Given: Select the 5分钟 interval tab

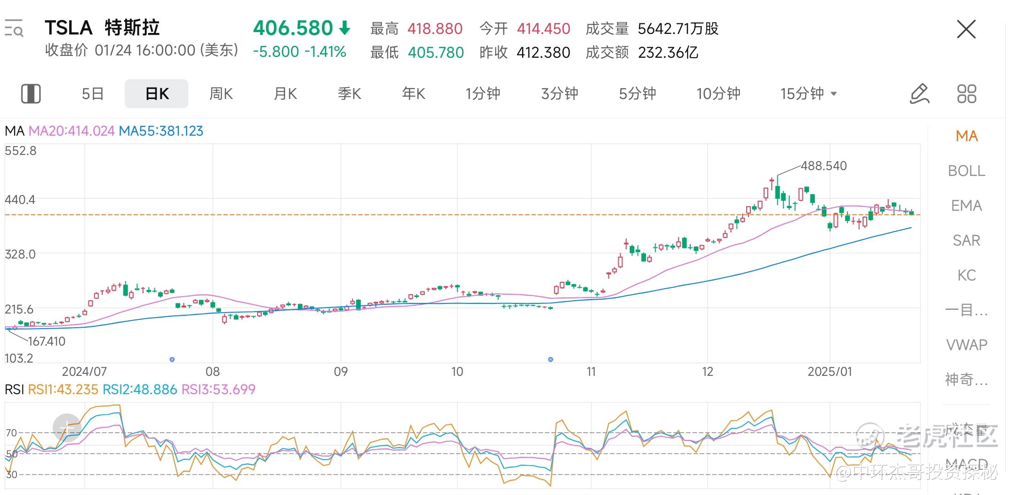Looking at the screenshot, I should (x=638, y=93).
